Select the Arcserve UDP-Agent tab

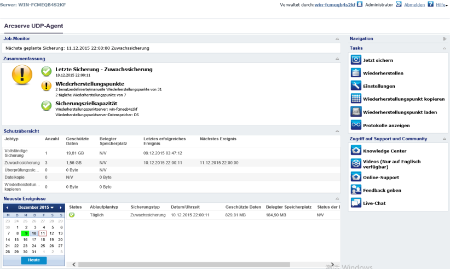click(x=33, y=26)
